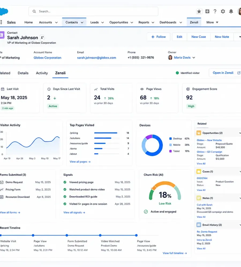Click the Demo Request form icon

pos(2,182)
